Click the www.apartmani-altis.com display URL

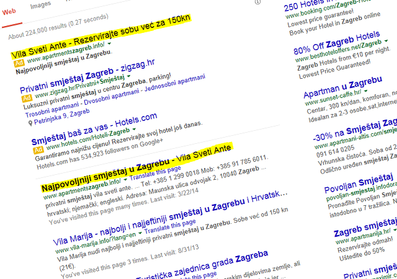pyautogui.click(x=355, y=139)
